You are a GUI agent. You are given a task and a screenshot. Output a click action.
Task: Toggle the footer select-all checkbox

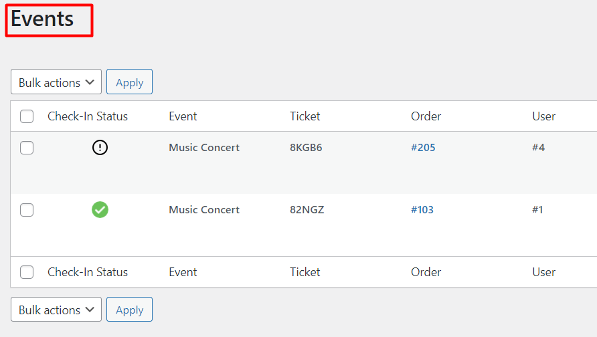[27, 272]
